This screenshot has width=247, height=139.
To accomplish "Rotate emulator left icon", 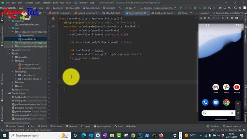I will coord(213,18).
